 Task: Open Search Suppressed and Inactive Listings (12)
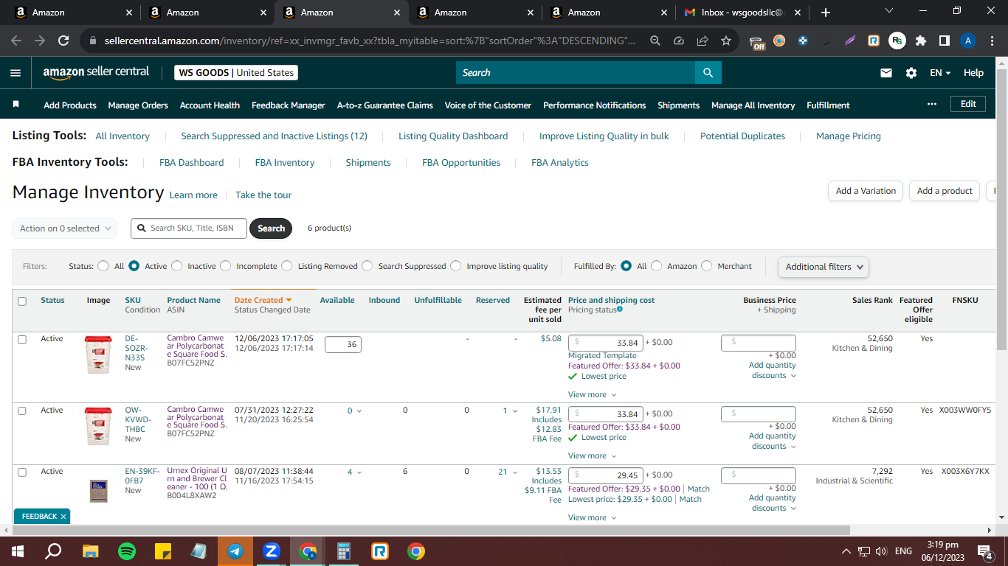275,136
